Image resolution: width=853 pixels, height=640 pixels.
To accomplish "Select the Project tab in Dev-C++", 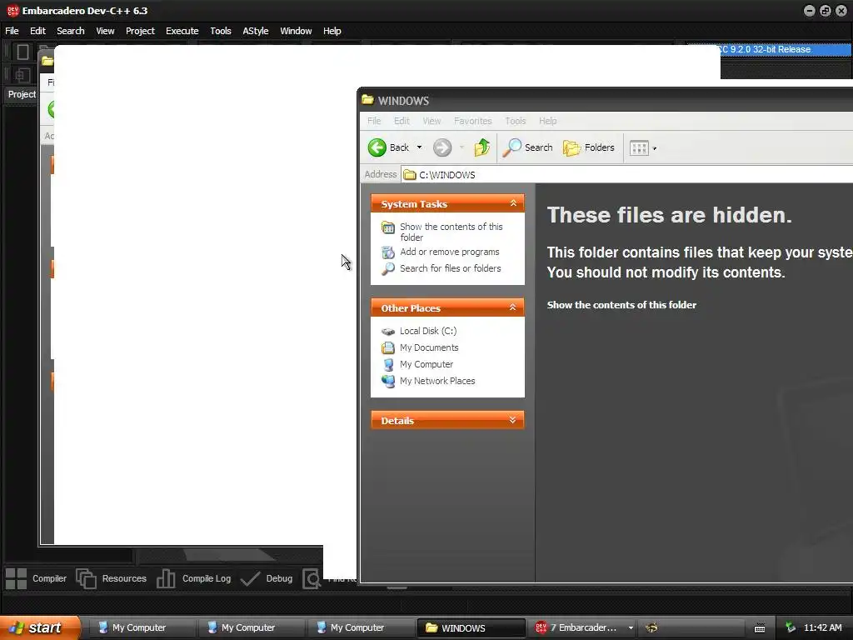I will (x=22, y=94).
